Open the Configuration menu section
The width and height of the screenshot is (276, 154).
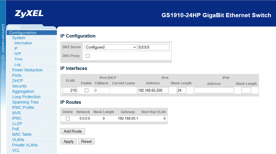(23, 33)
